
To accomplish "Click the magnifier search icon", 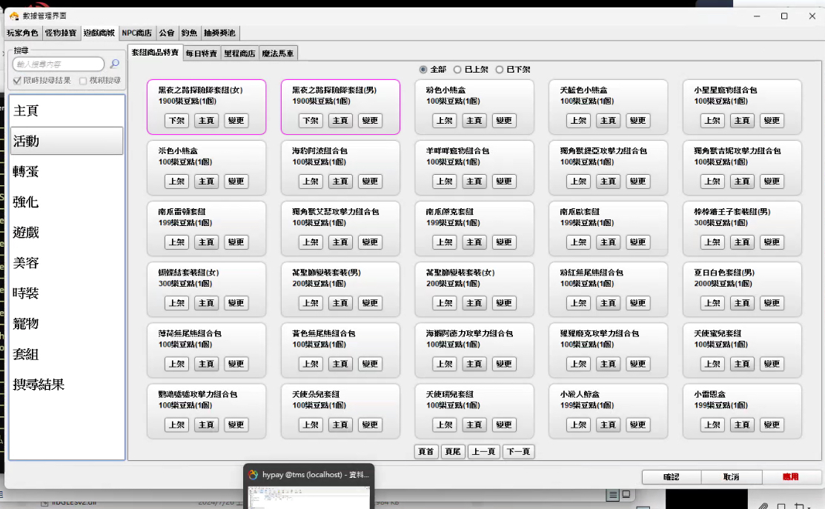I will pyautogui.click(x=114, y=64).
